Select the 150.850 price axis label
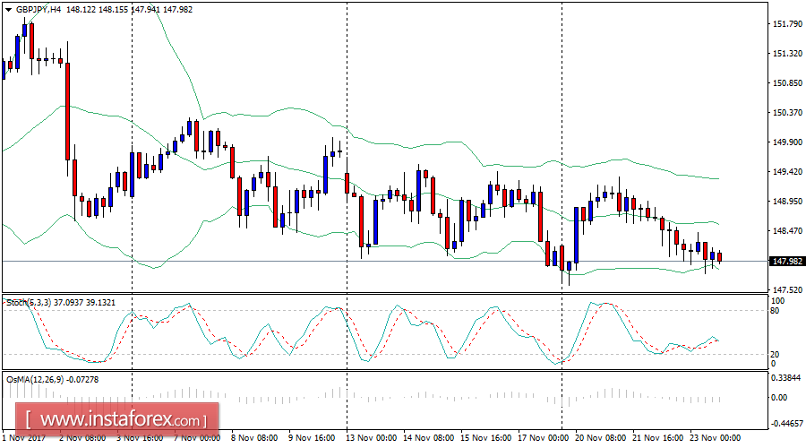This screenshot has width=806, height=448. [x=787, y=82]
